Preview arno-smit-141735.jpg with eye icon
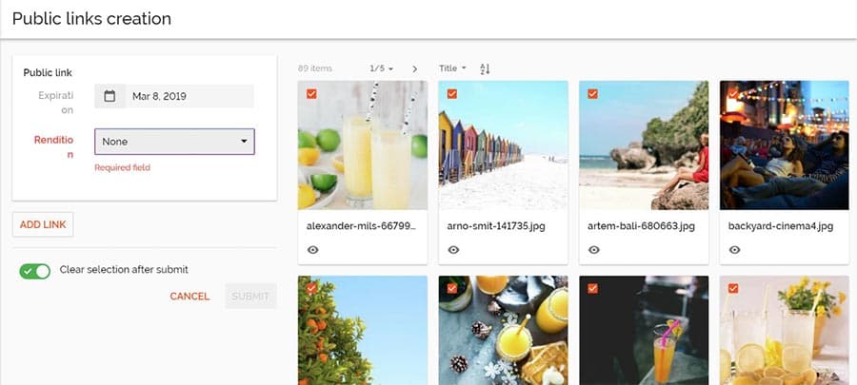This screenshot has height=385, width=857. (x=453, y=250)
